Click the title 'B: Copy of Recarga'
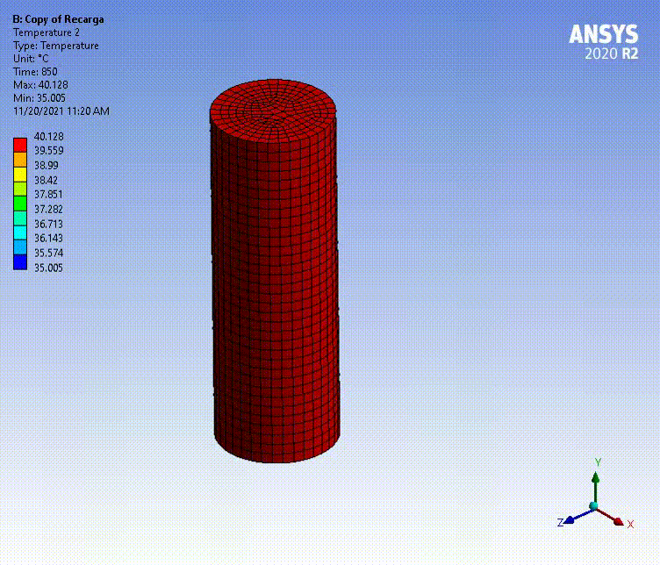This screenshot has height=565, width=660. (58, 19)
